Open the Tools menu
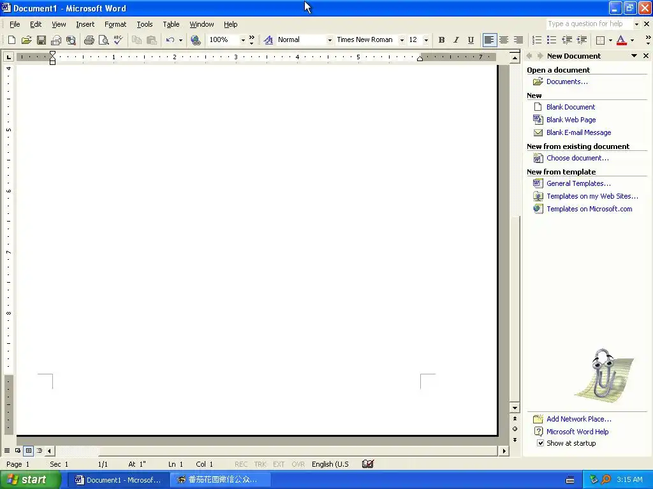 click(x=145, y=24)
